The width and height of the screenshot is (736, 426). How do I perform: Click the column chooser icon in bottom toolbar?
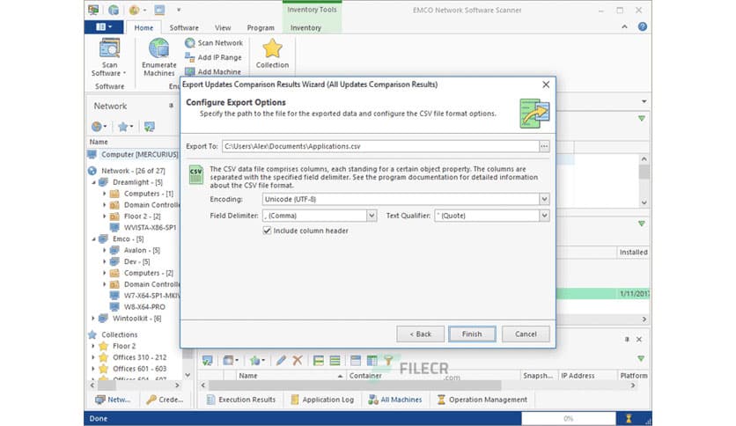[x=372, y=360]
